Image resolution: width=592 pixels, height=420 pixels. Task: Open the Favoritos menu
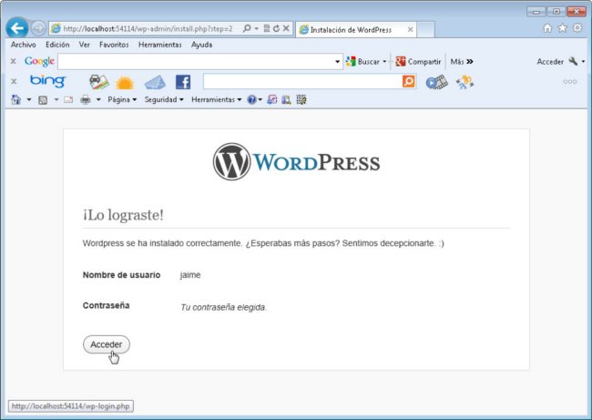[114, 45]
